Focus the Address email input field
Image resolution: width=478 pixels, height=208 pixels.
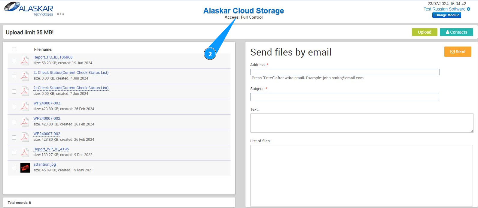point(345,72)
